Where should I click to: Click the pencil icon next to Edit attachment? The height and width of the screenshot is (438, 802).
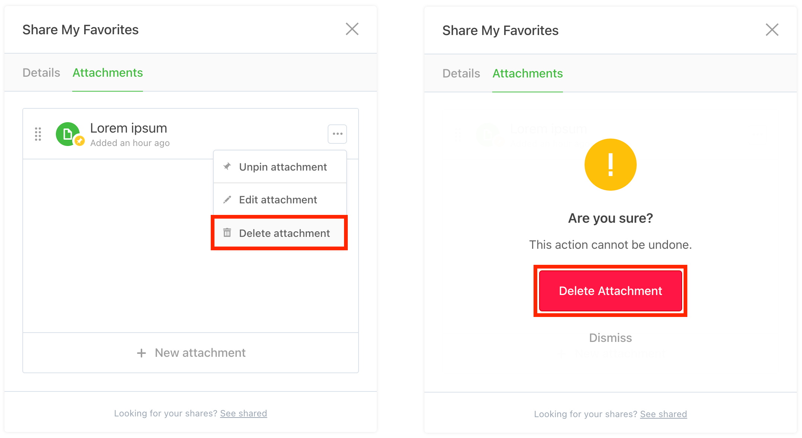tap(227, 200)
